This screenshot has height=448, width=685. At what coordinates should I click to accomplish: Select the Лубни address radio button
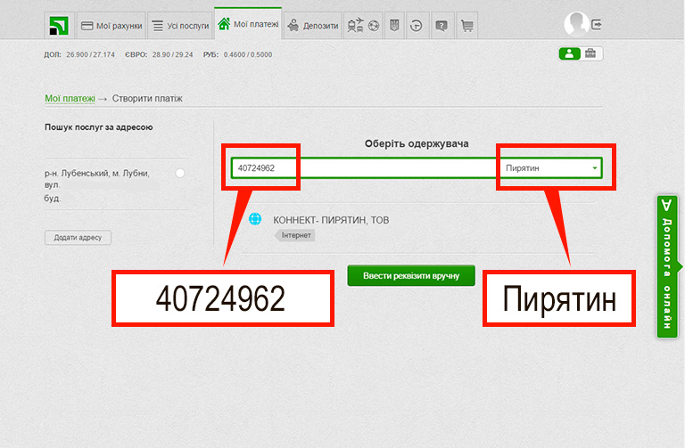[x=180, y=173]
